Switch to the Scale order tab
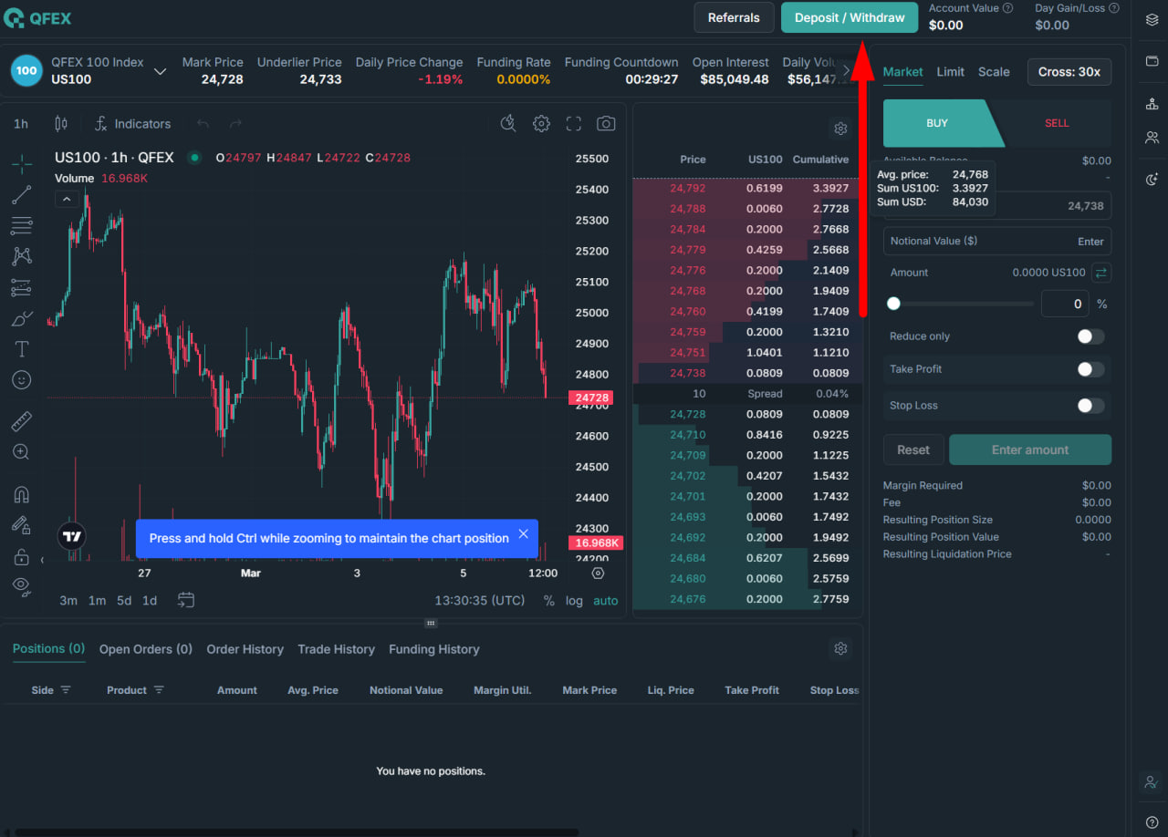Image resolution: width=1168 pixels, height=837 pixels. 994,72
